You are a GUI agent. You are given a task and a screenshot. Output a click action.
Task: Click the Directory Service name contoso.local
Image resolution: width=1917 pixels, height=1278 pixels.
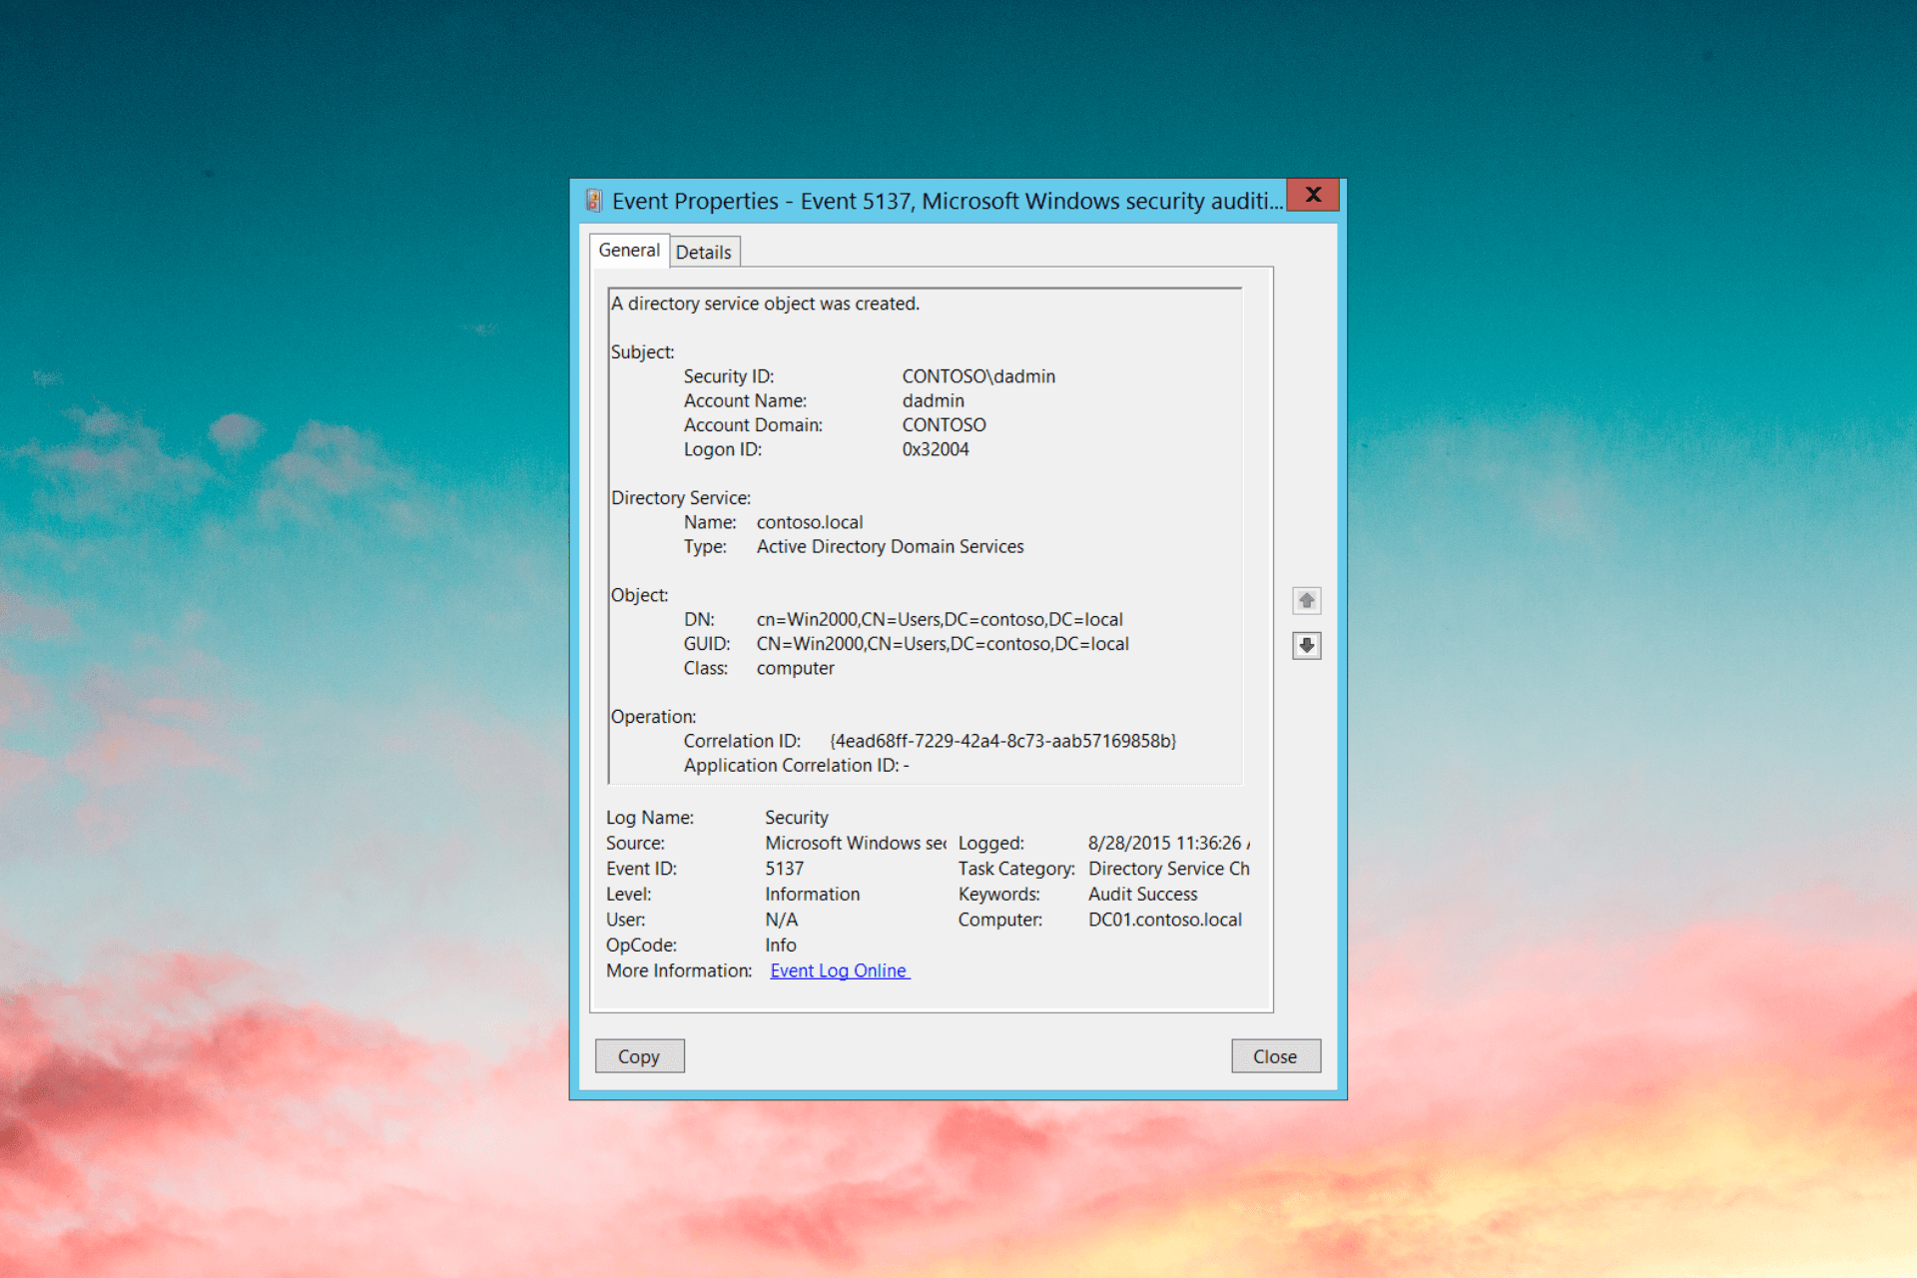810,522
